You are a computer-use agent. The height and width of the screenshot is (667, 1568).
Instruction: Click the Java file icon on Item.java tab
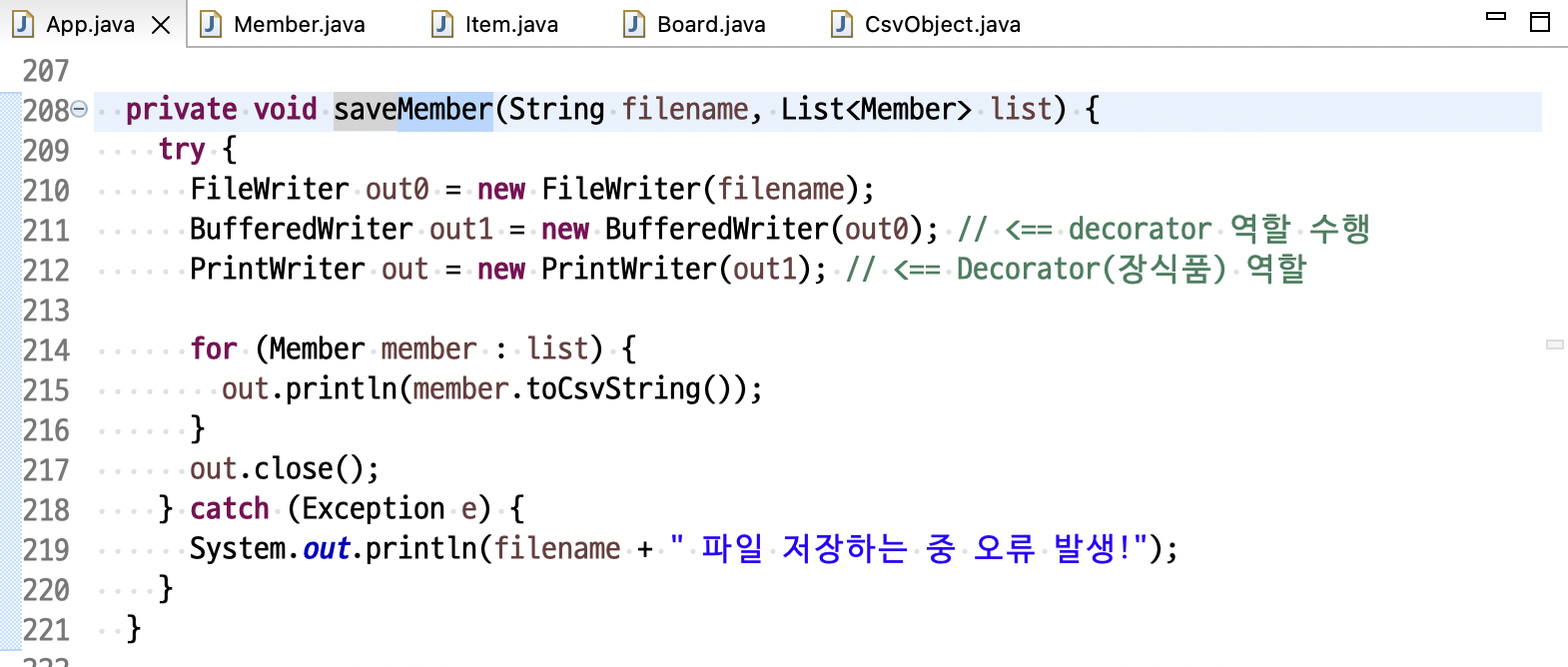pos(442,24)
